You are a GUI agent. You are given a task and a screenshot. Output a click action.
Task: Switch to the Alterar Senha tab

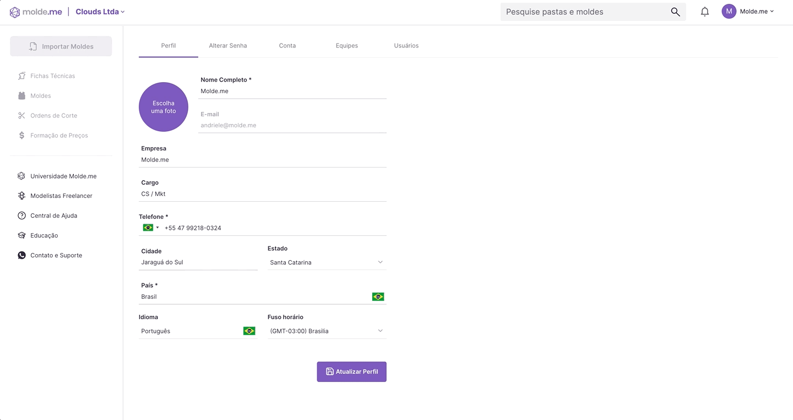(227, 46)
